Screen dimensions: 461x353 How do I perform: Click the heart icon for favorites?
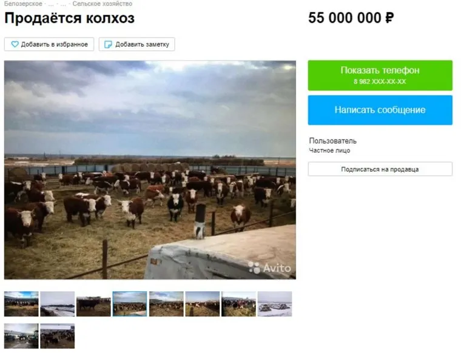(15, 44)
